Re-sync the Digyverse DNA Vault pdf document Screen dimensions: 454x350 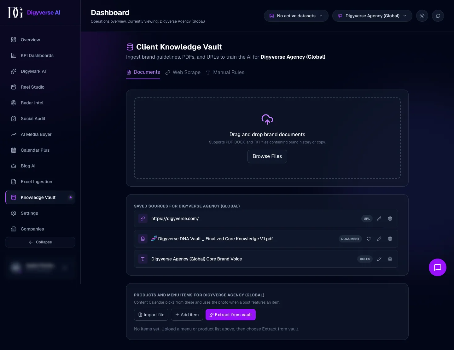tap(369, 239)
